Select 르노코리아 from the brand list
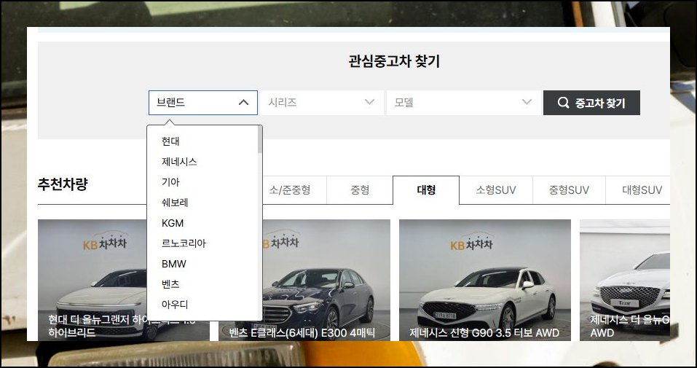The width and height of the screenshot is (697, 368). point(184,244)
